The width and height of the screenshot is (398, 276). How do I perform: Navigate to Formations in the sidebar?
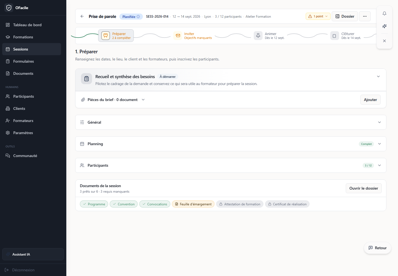click(32, 37)
